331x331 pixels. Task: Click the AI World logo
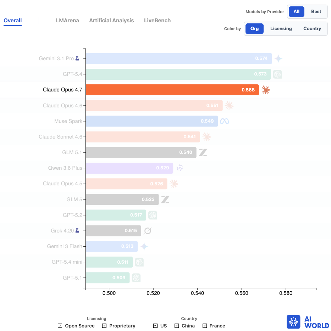coord(308,322)
